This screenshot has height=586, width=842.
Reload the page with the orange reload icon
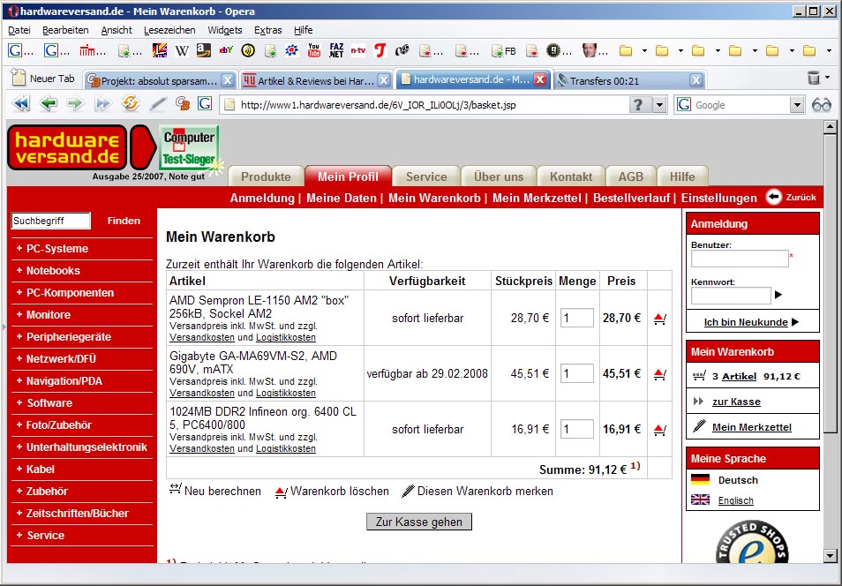coord(130,103)
